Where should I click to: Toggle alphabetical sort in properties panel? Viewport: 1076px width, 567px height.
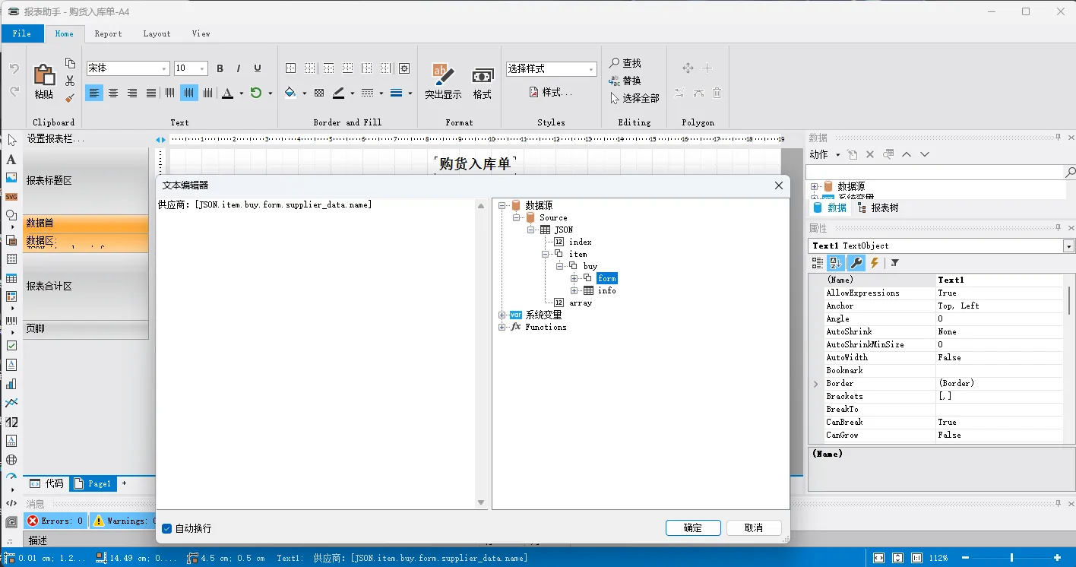tap(836, 263)
